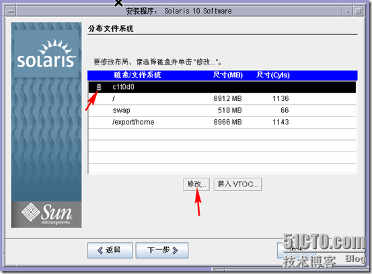Image resolution: width=372 pixels, height=274 pixels.
Task: Click the Solaris logo in side banner
Action: (x=46, y=54)
